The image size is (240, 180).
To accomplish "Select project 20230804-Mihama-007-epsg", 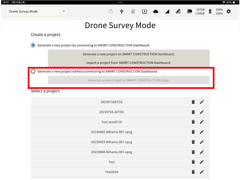I will coord(112,152).
